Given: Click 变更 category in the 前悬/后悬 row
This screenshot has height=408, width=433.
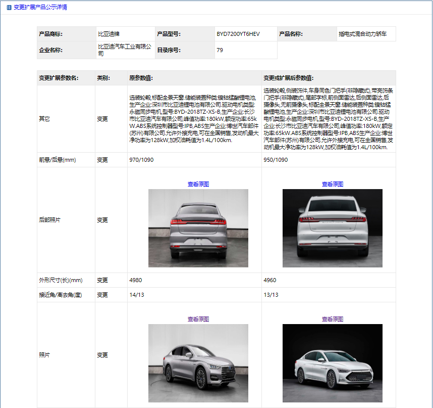Looking at the screenshot, I should coord(102,160).
